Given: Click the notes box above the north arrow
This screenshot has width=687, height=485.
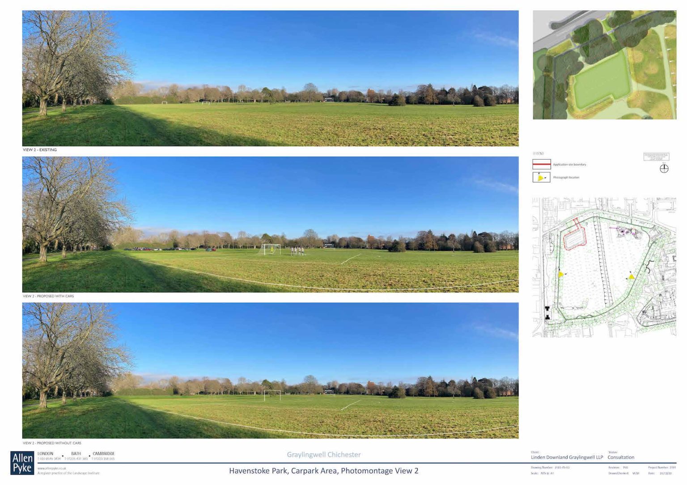Looking at the screenshot, I should pos(657,156).
